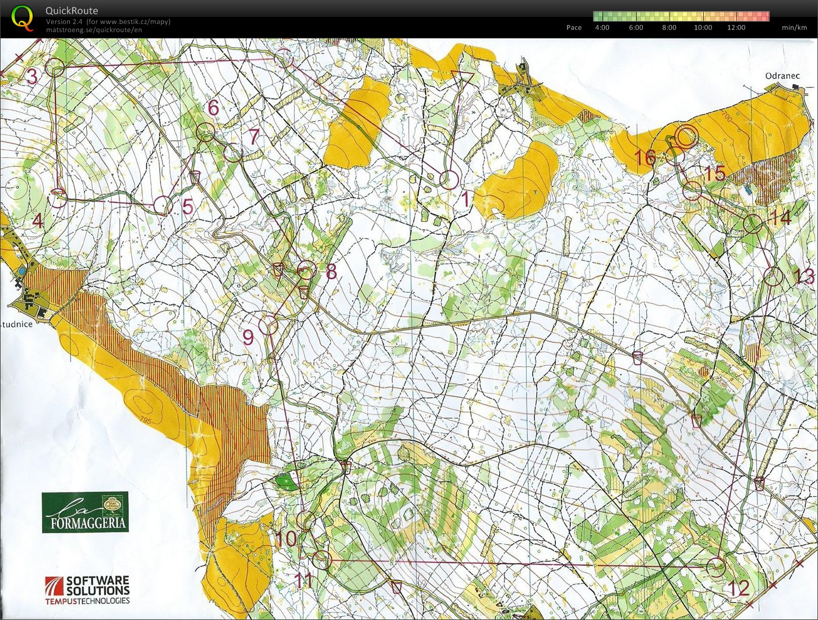
Task: Click control number 1 label
Action: (465, 199)
